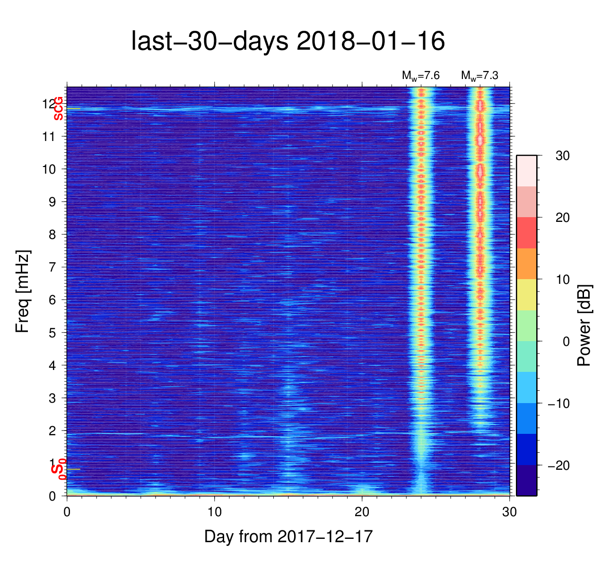This screenshot has width=610, height=563.
Task: Click the x-axis tick label 10
Action: [x=214, y=512]
